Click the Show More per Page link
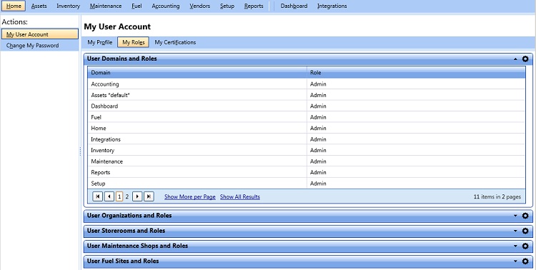The width and height of the screenshot is (536, 270). (x=189, y=197)
